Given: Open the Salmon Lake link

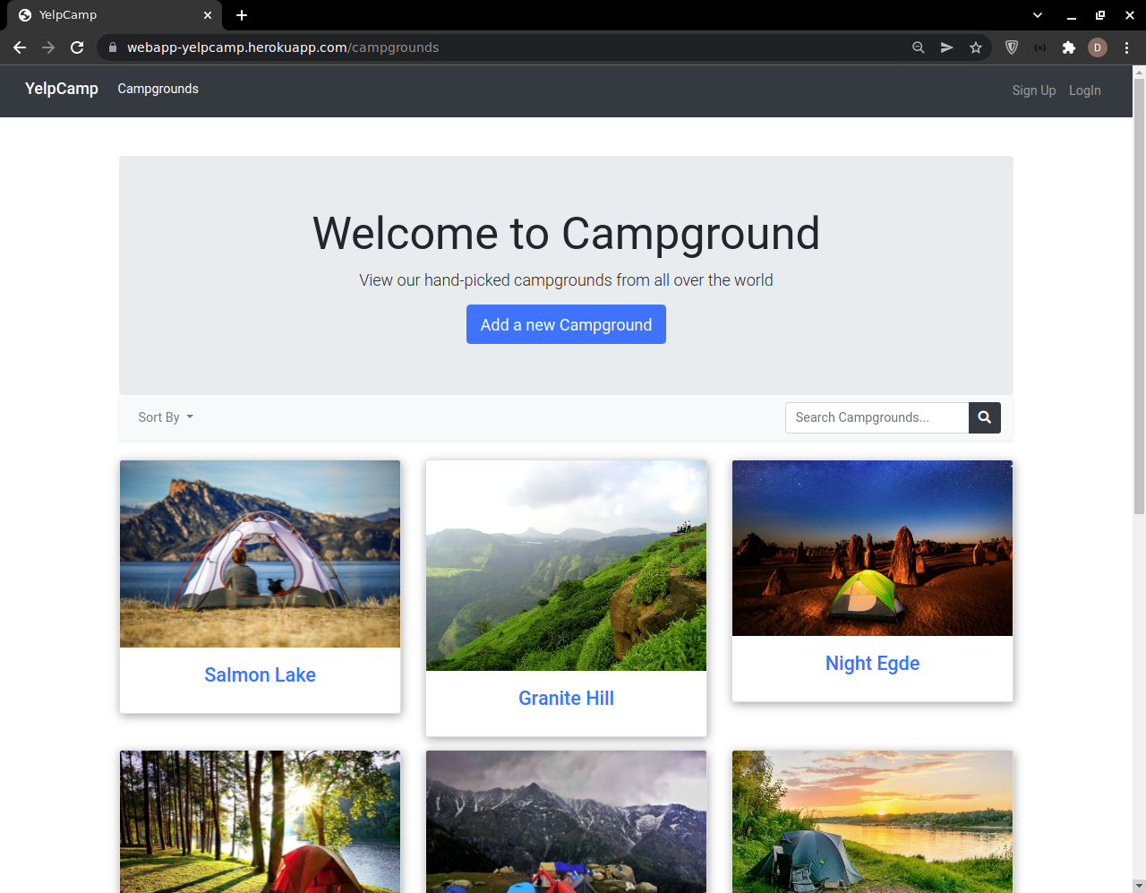Looking at the screenshot, I should pos(260,675).
